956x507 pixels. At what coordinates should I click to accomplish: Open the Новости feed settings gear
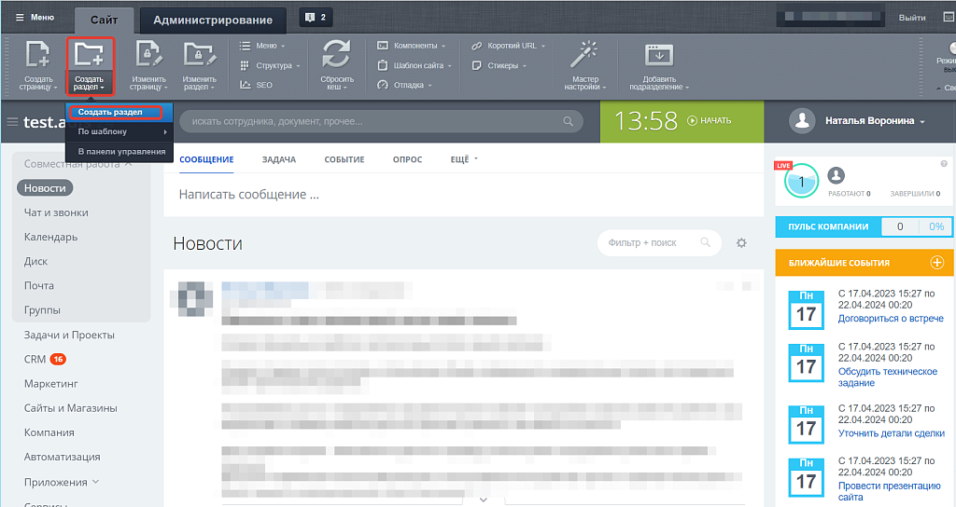(741, 243)
